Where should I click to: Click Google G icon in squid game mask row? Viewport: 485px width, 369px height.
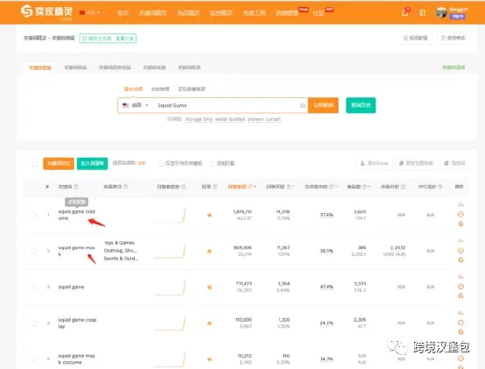click(x=460, y=259)
